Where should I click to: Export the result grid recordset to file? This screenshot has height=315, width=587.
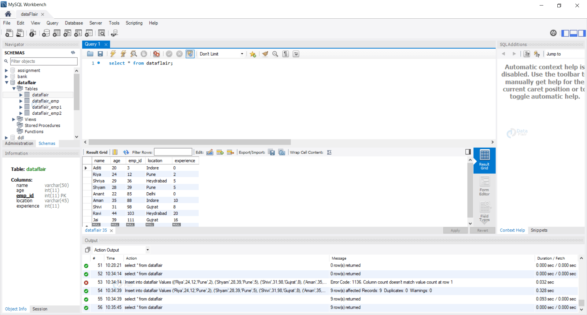271,152
